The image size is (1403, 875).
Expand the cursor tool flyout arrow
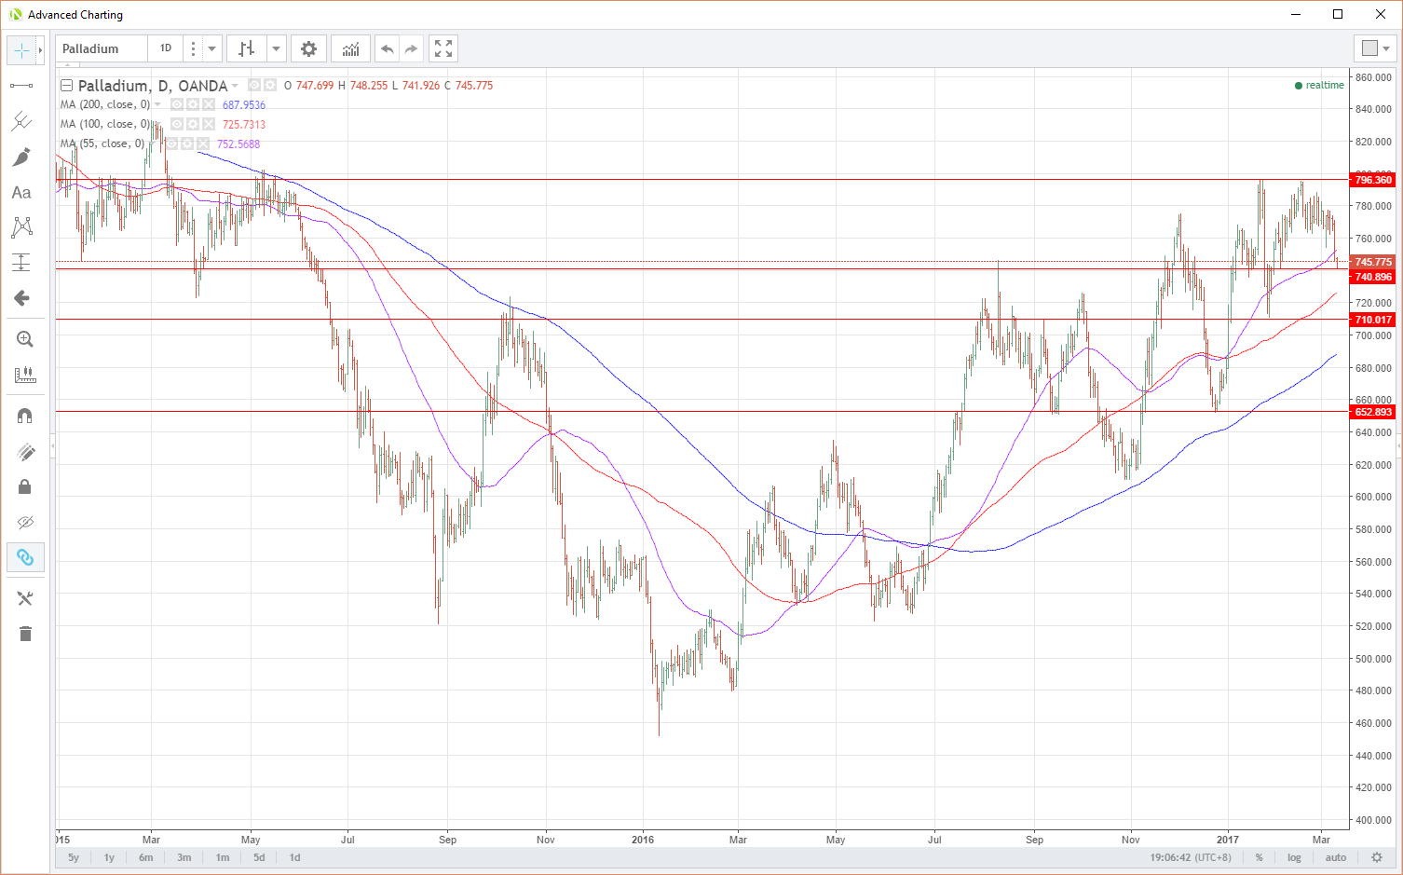[x=40, y=50]
